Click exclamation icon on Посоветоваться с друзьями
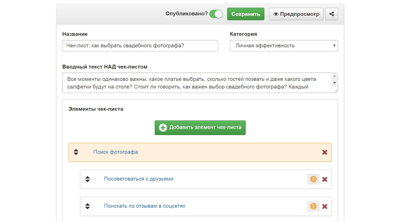The width and height of the screenshot is (405, 222). [313, 179]
